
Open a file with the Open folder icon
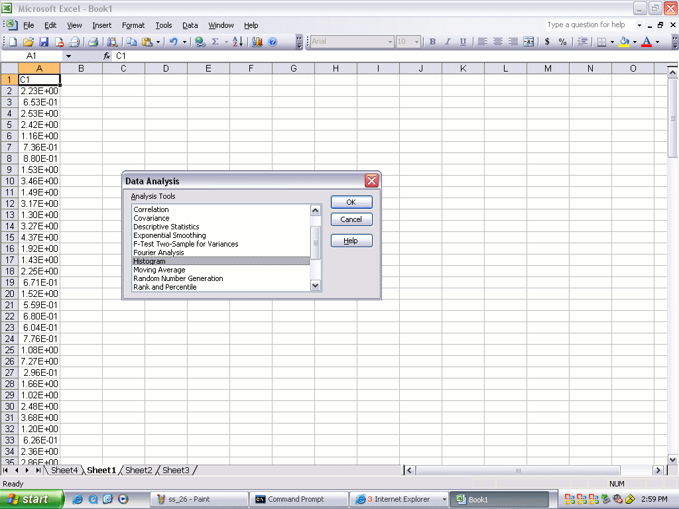click(x=29, y=42)
